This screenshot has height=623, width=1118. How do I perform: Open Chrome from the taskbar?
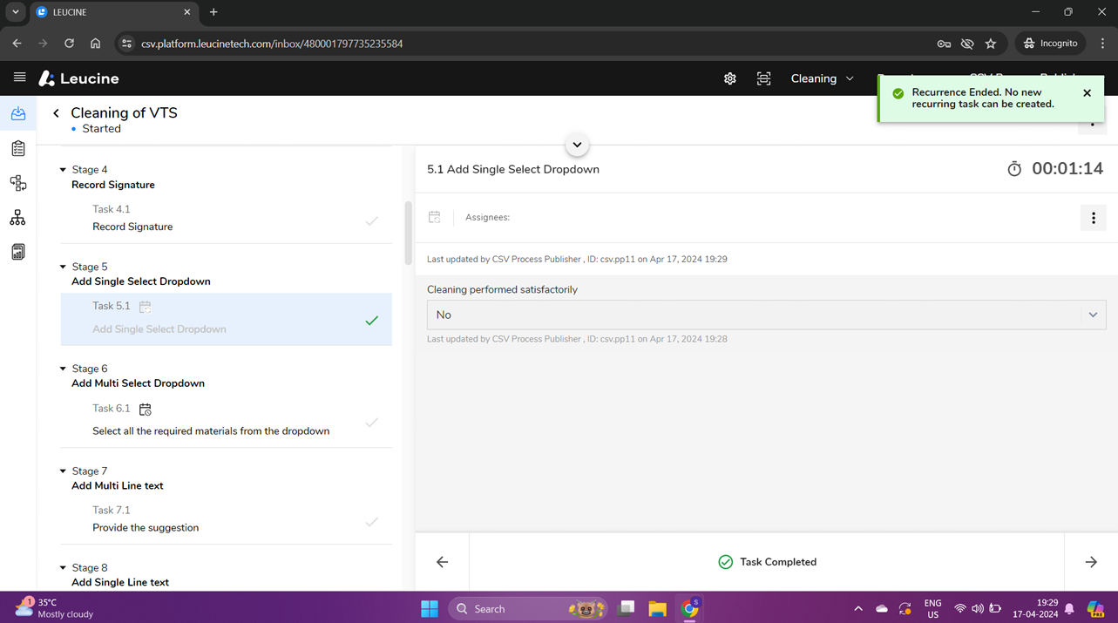[690, 608]
